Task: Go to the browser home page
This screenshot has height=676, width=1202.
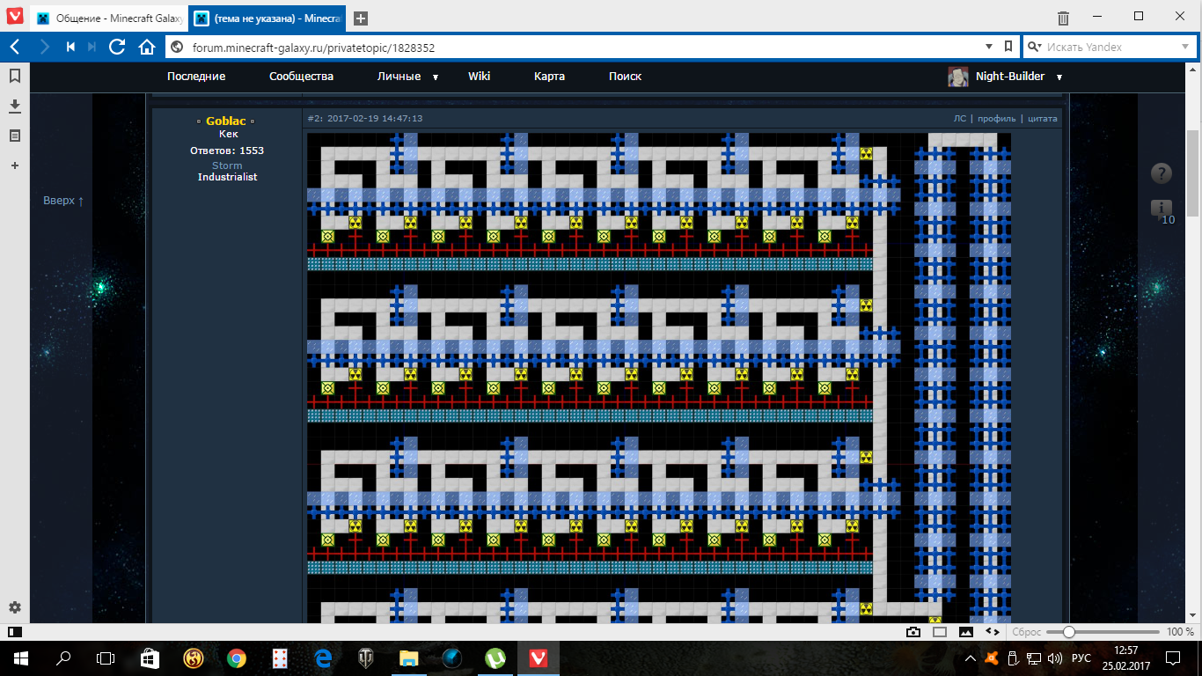Action: click(x=147, y=47)
